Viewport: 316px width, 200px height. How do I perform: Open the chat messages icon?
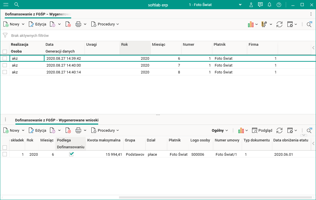[x=260, y=5]
